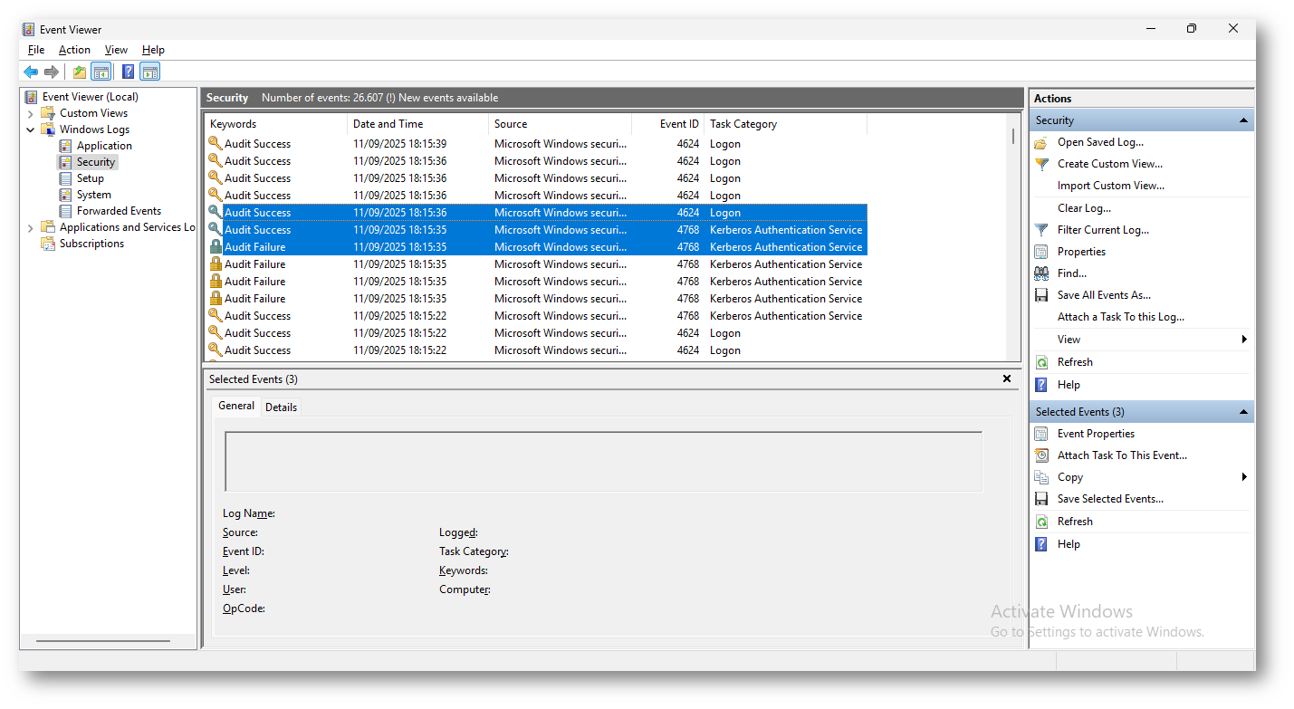
Task: Click the Open Saved Log folder icon
Action: [x=1041, y=142]
